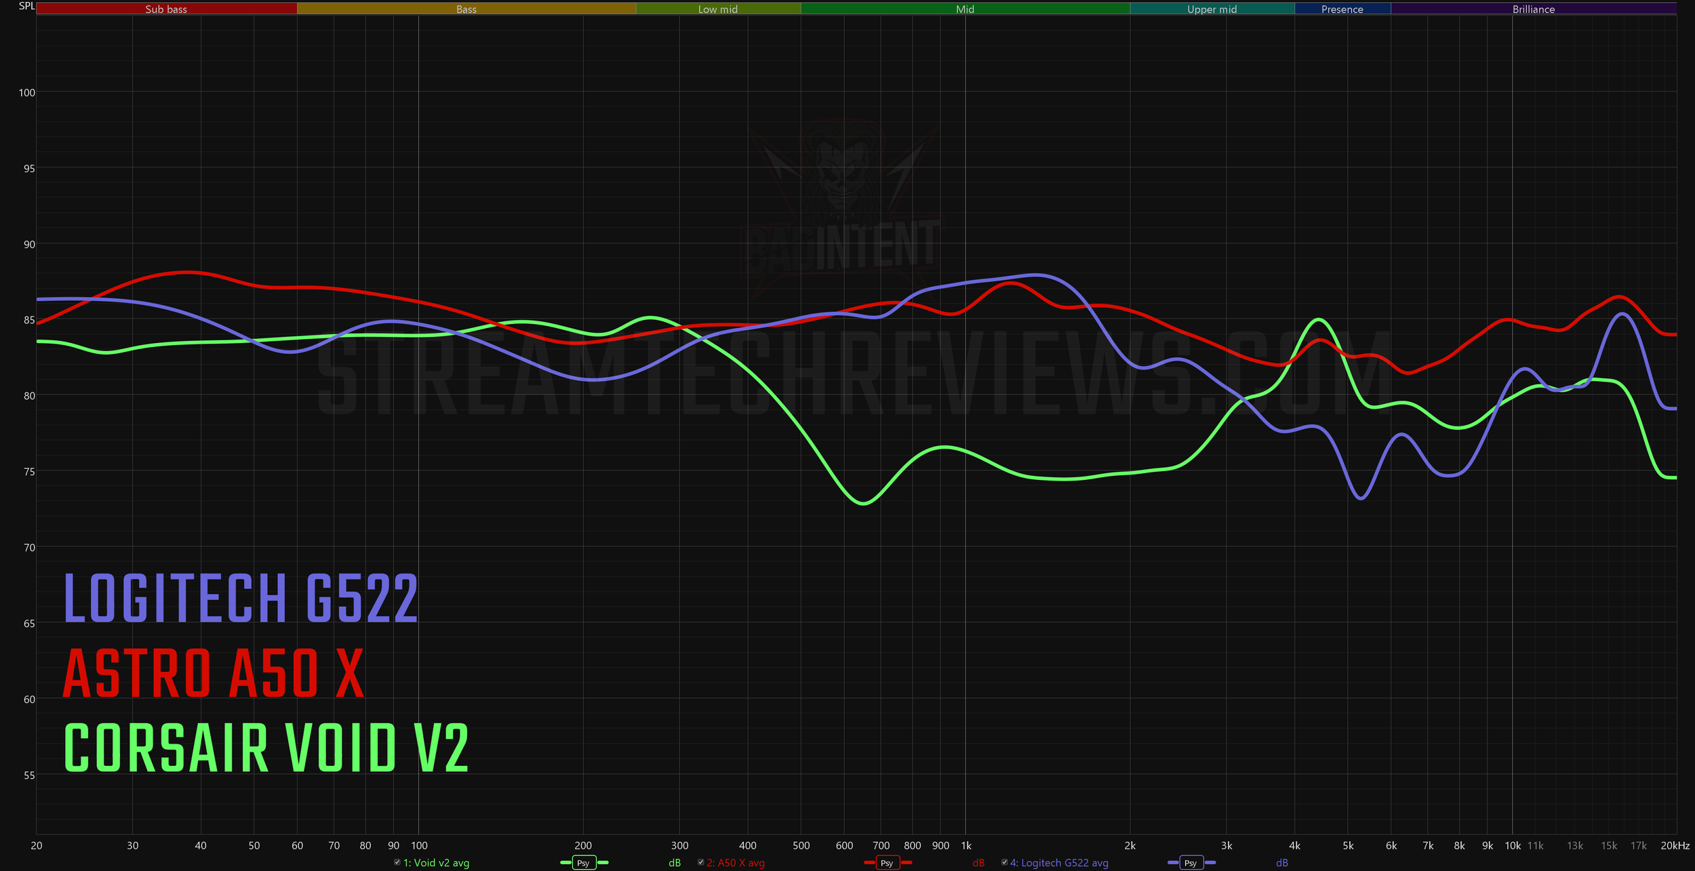Select the Mid band header

(x=965, y=9)
